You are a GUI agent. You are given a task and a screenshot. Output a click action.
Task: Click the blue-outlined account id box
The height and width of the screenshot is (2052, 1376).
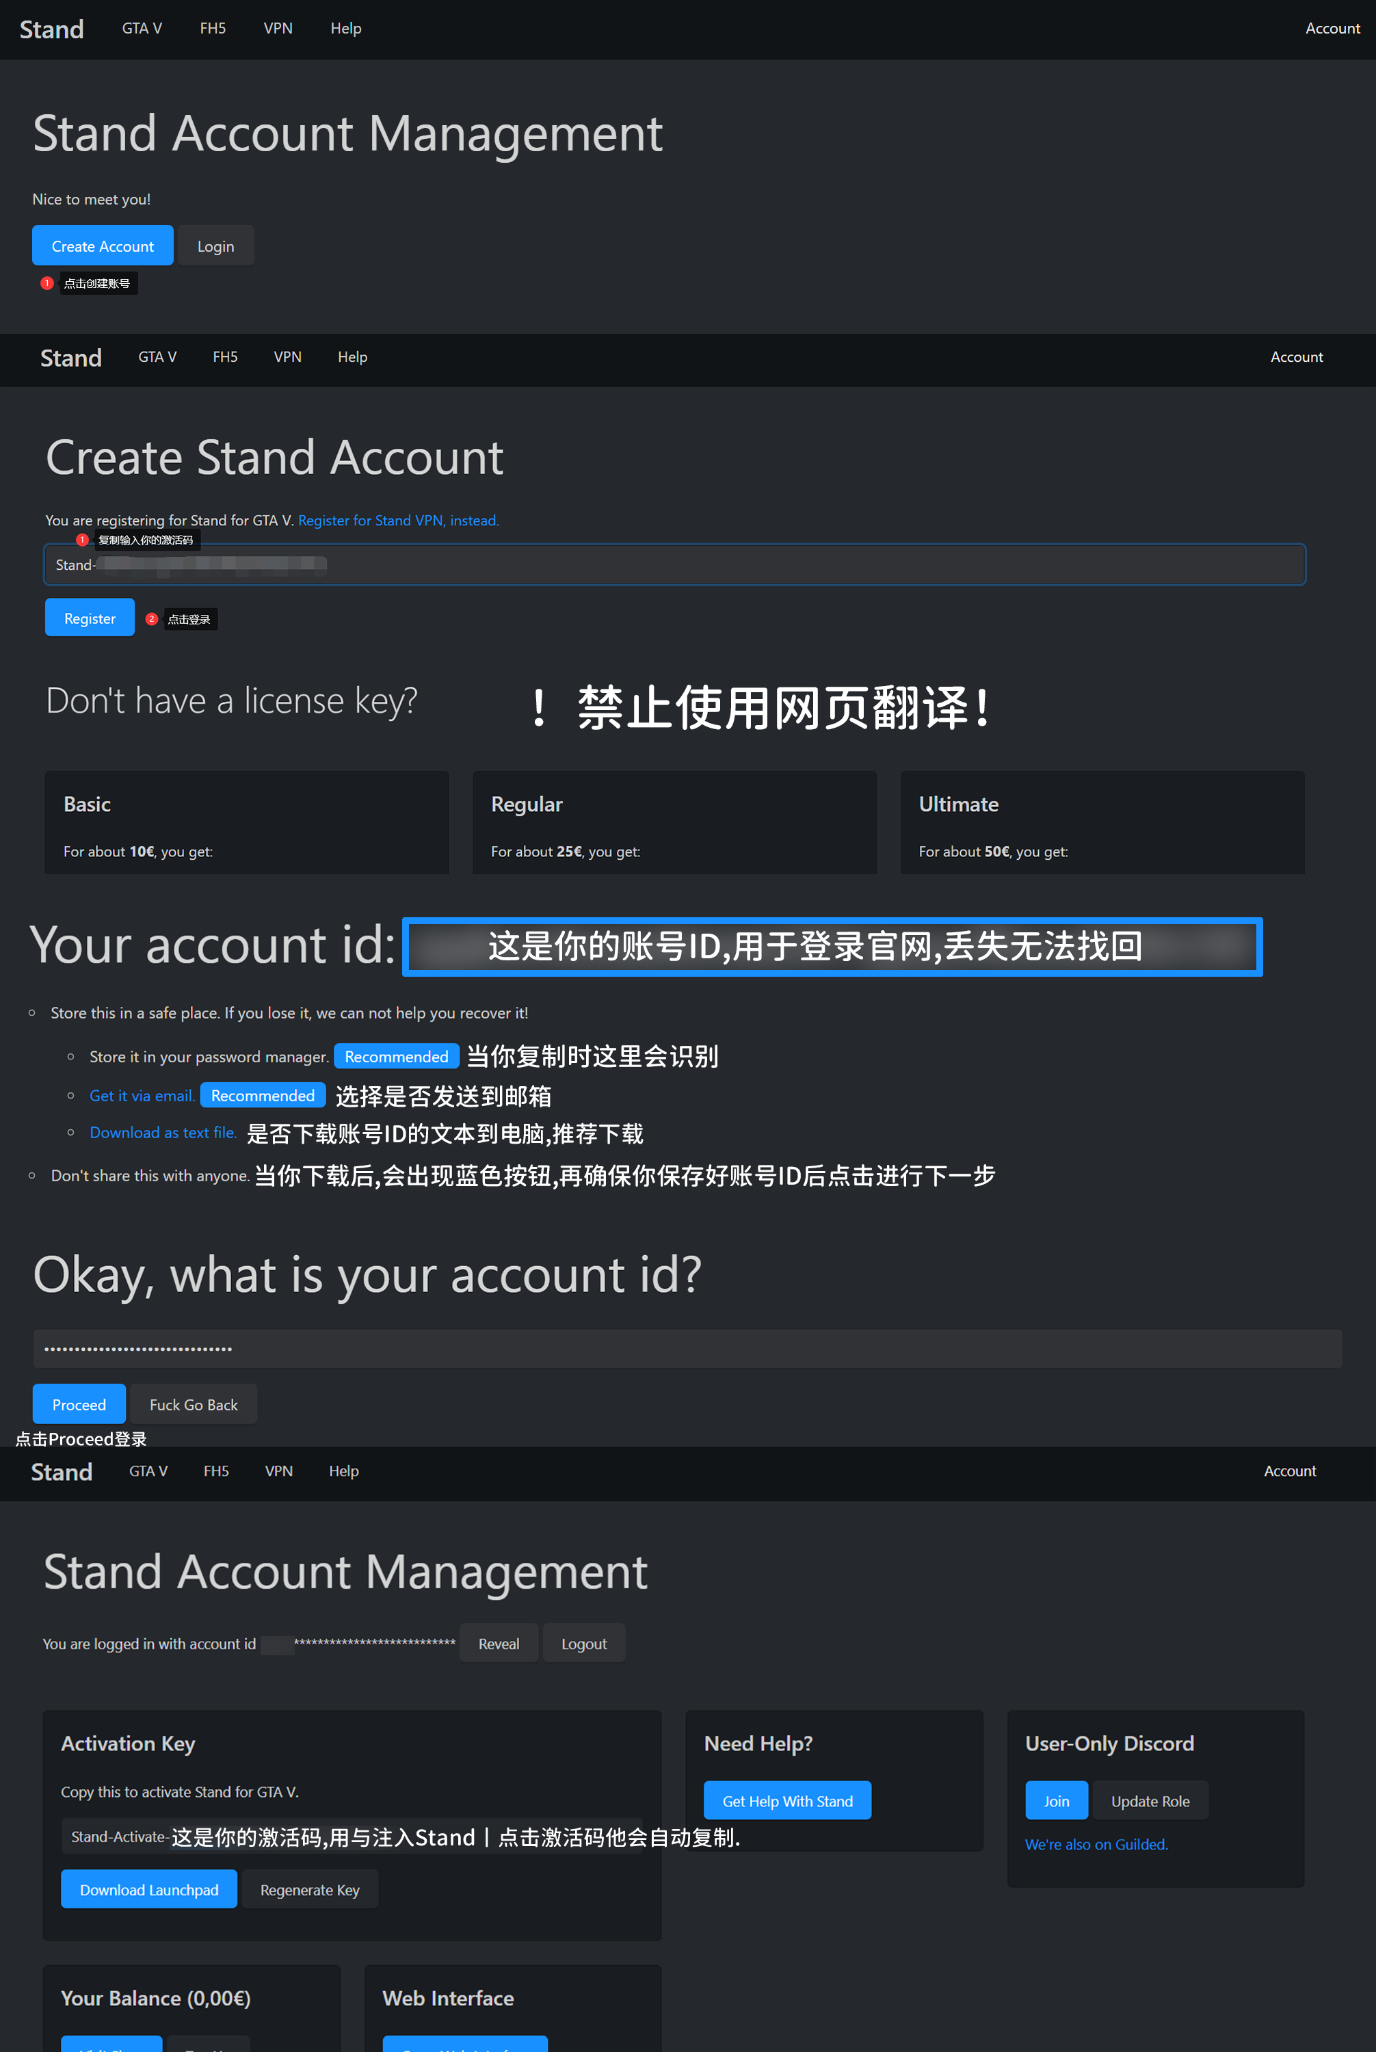click(x=832, y=946)
